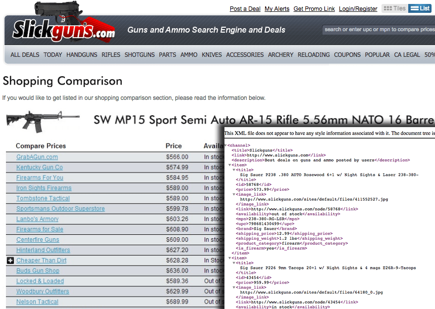Collapse the channel XML node
435x309 pixels.
tap(225, 145)
